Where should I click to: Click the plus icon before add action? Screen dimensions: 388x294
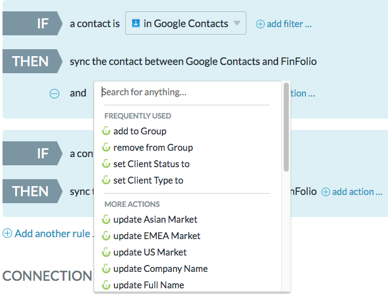click(325, 192)
